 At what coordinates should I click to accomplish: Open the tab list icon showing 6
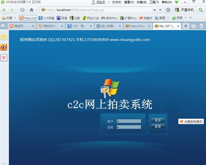(x=193, y=26)
